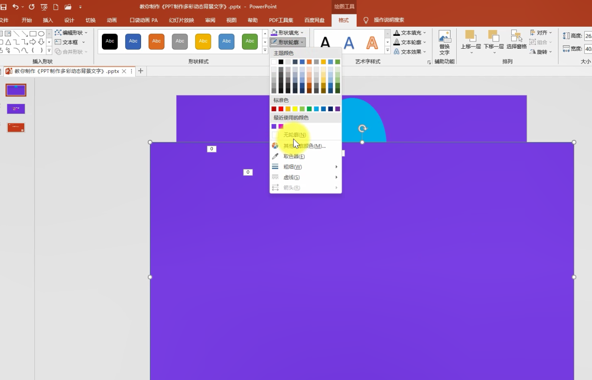Click 上移一层 bring forward button
Viewport: 592px width, 380px height.
point(471,42)
